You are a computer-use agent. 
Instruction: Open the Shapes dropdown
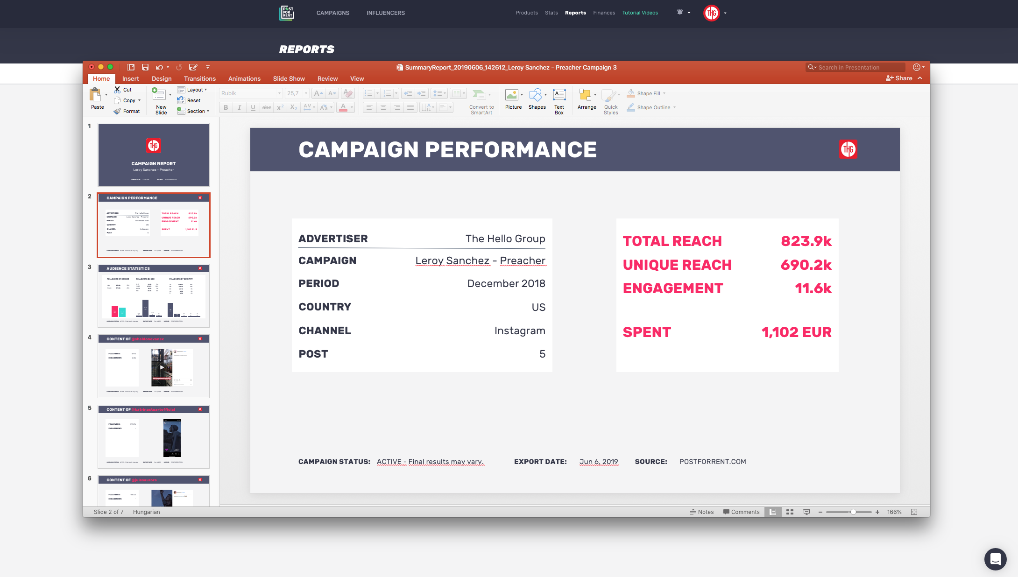coord(545,95)
